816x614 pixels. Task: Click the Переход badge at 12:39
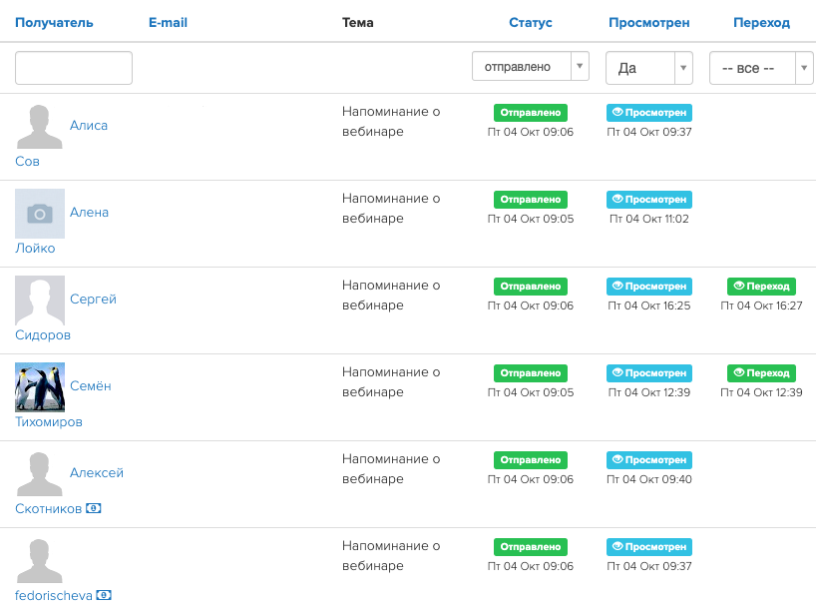pyautogui.click(x=761, y=372)
